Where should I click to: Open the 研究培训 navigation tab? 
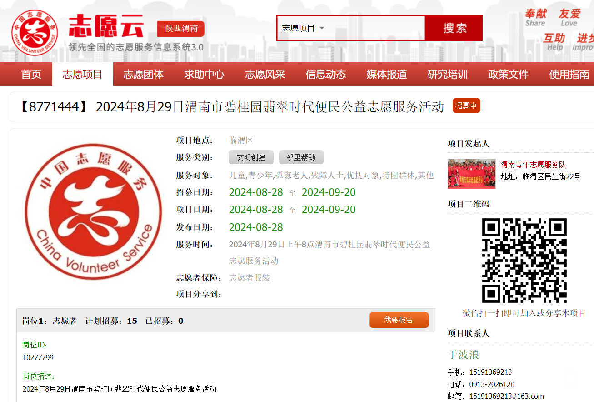448,75
